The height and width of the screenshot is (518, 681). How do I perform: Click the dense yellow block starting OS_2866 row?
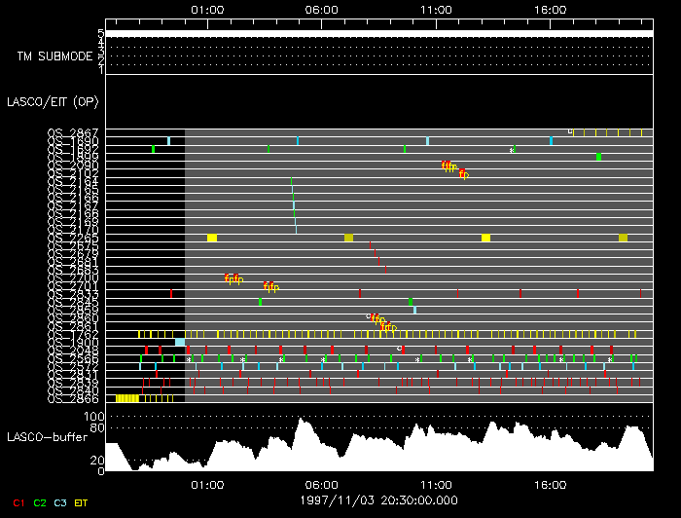tap(127, 398)
